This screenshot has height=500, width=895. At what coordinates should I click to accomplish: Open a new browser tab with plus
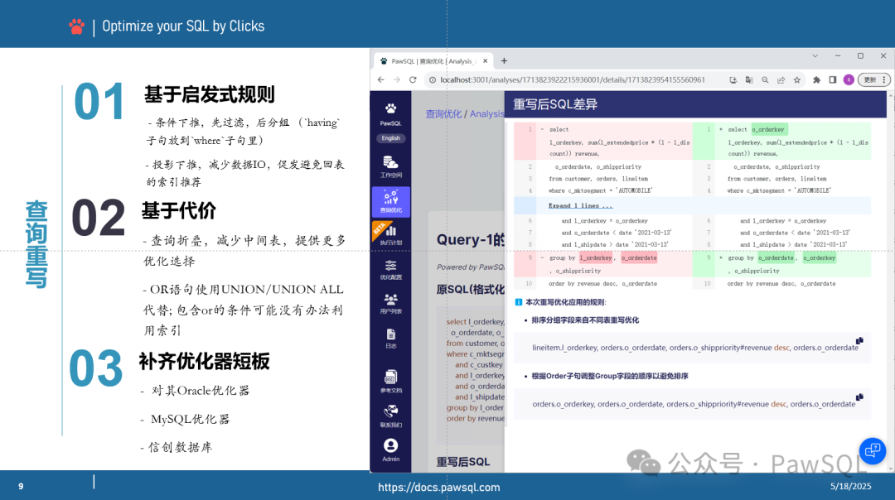(504, 61)
